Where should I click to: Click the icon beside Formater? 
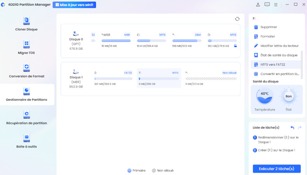(x=256, y=37)
